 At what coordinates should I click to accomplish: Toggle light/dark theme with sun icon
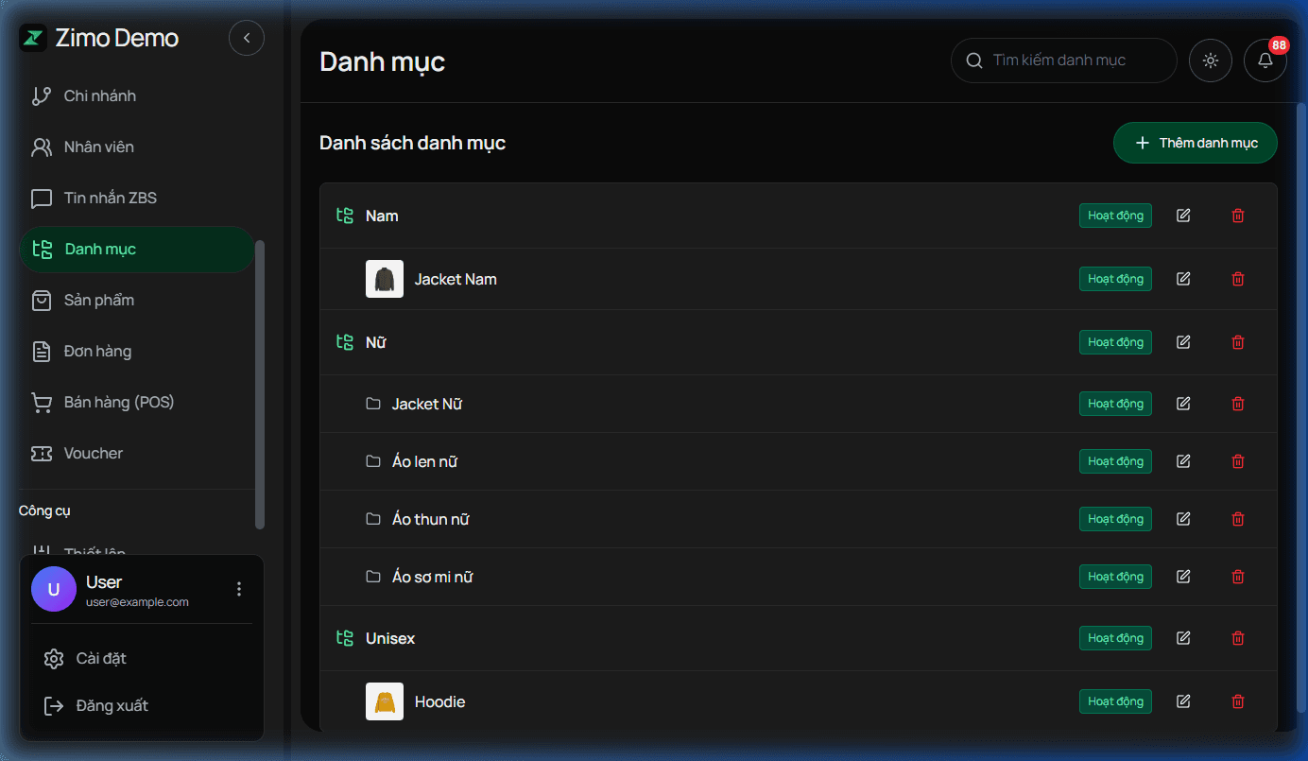pos(1210,61)
